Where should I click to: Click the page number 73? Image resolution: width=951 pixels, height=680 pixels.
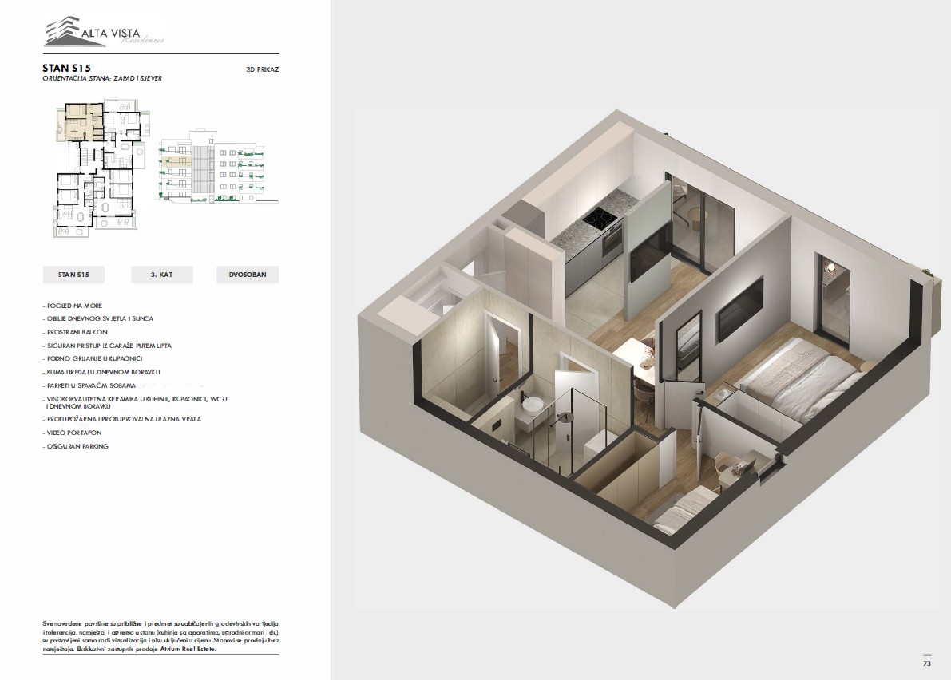927,663
